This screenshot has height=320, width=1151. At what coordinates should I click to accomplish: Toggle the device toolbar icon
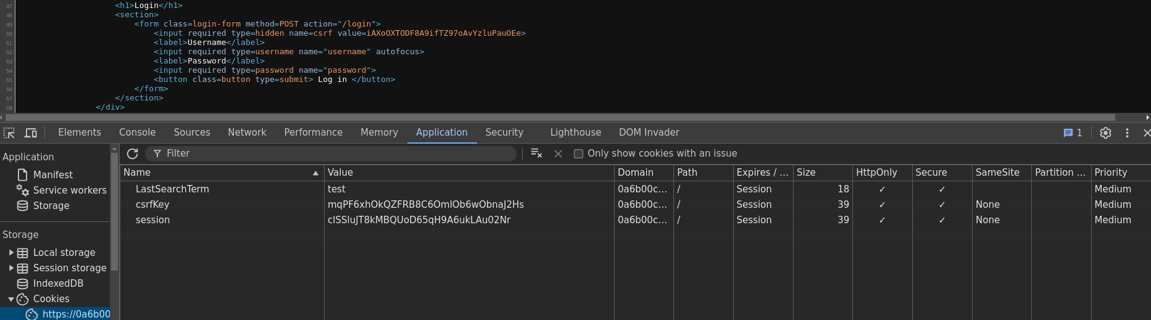tap(30, 133)
